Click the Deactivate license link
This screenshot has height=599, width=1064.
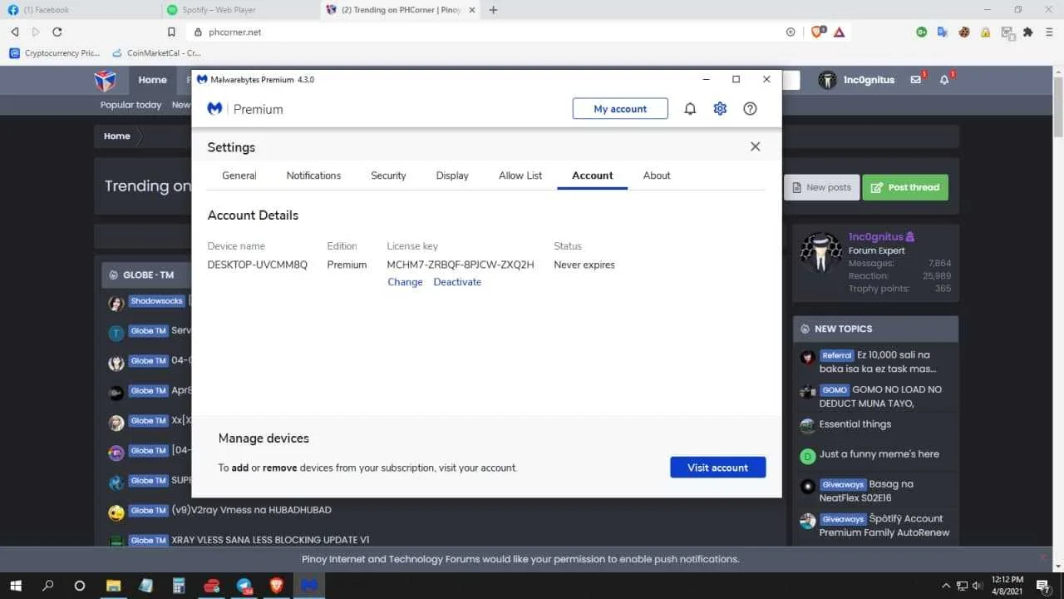coord(457,282)
